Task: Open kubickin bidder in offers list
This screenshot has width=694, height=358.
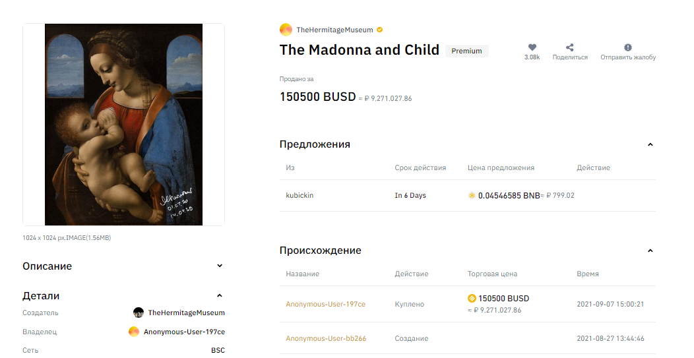Action: 300,195
